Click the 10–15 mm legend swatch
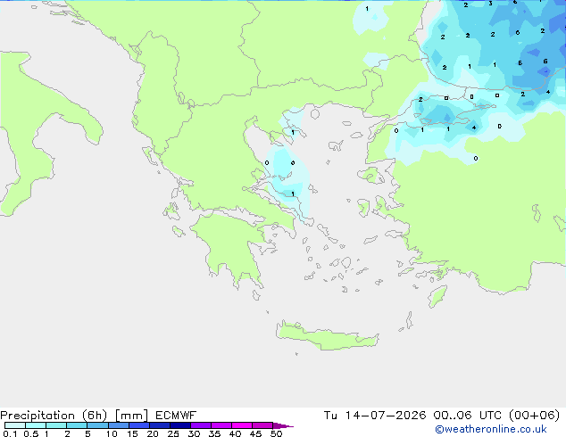 tap(118, 425)
